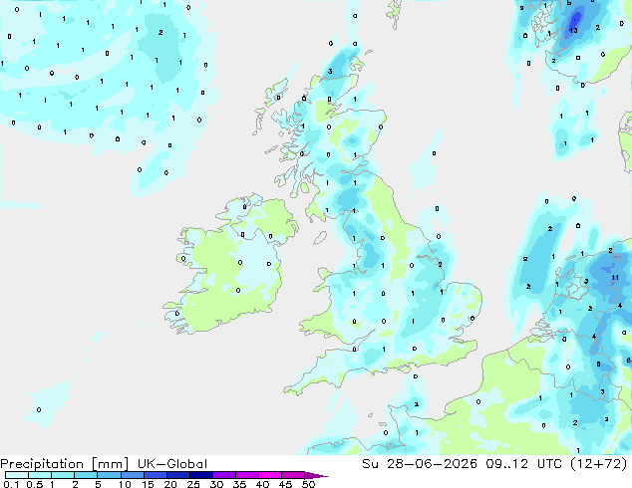
Task: Click the 'Su 28-06-2026' date text
Action: [x=420, y=464]
